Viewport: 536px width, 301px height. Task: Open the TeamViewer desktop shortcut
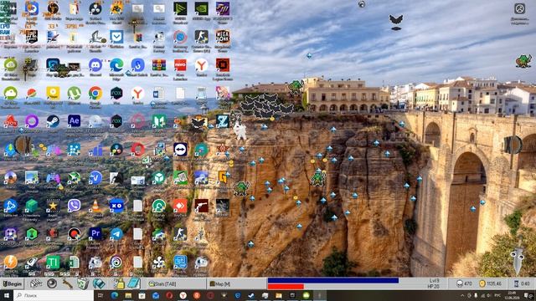tap(180, 149)
